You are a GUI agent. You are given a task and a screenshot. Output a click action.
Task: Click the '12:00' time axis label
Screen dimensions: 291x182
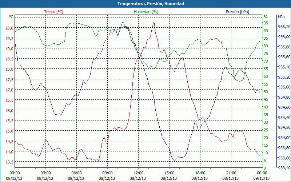139,173
